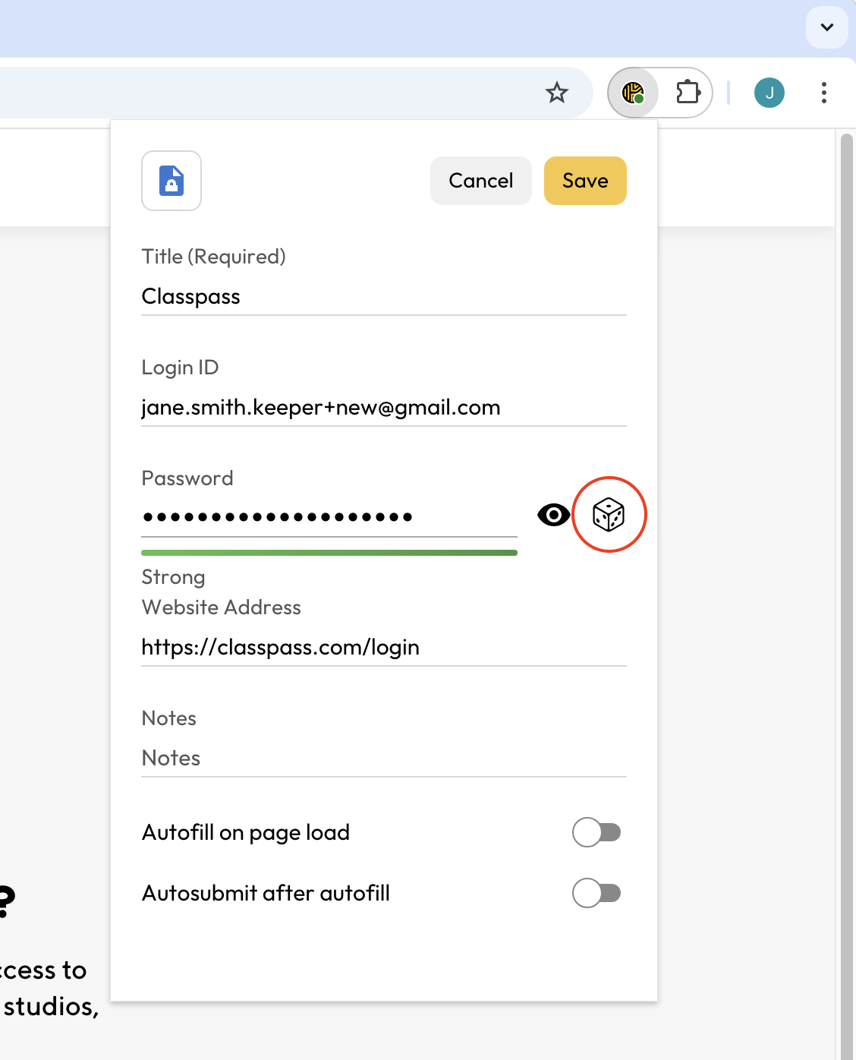Viewport: 856px width, 1060px height.
Task: Click the Website Address URL field
Action: 383,648
